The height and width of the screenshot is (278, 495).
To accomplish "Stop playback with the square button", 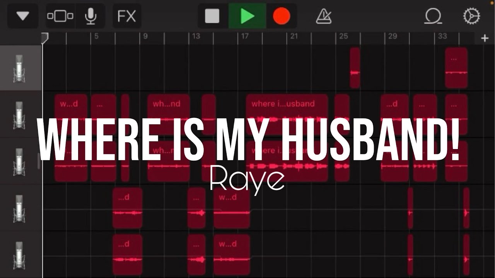I will coord(212,16).
